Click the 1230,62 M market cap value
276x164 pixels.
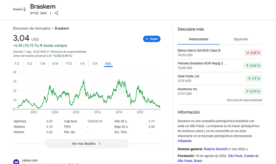click(x=95, y=121)
